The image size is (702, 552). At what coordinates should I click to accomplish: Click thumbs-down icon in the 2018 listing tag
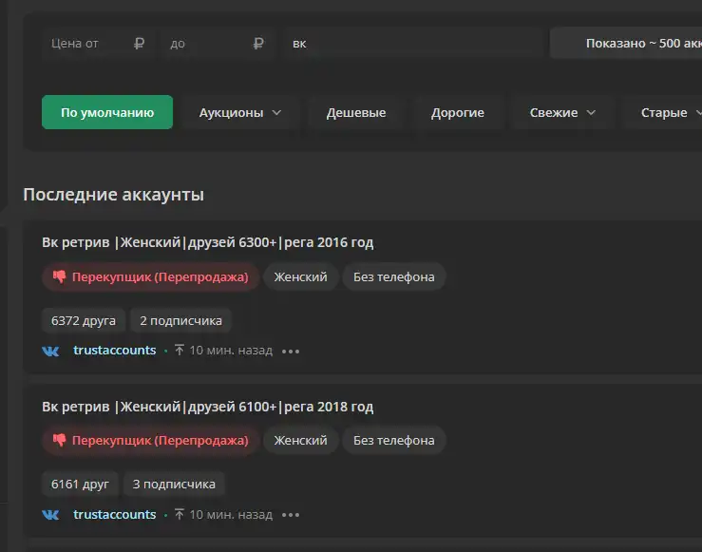pos(59,440)
